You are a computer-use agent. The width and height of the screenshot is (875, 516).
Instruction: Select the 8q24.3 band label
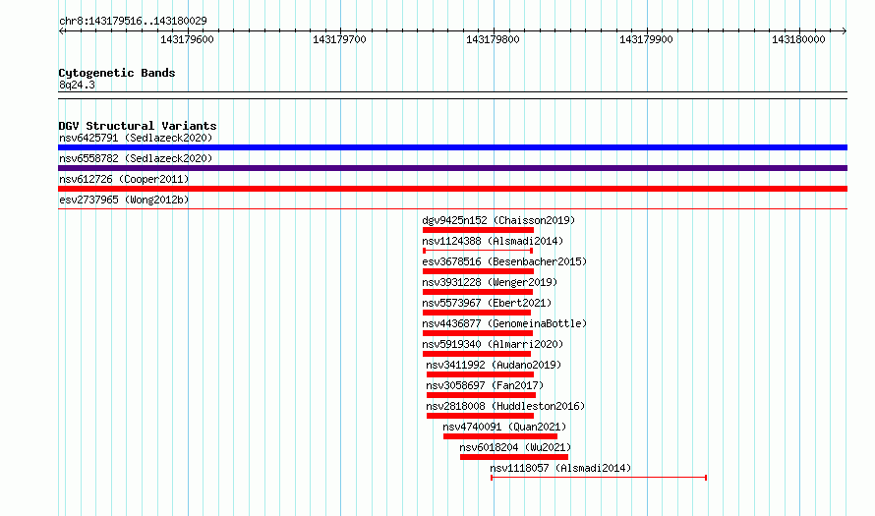click(77, 85)
